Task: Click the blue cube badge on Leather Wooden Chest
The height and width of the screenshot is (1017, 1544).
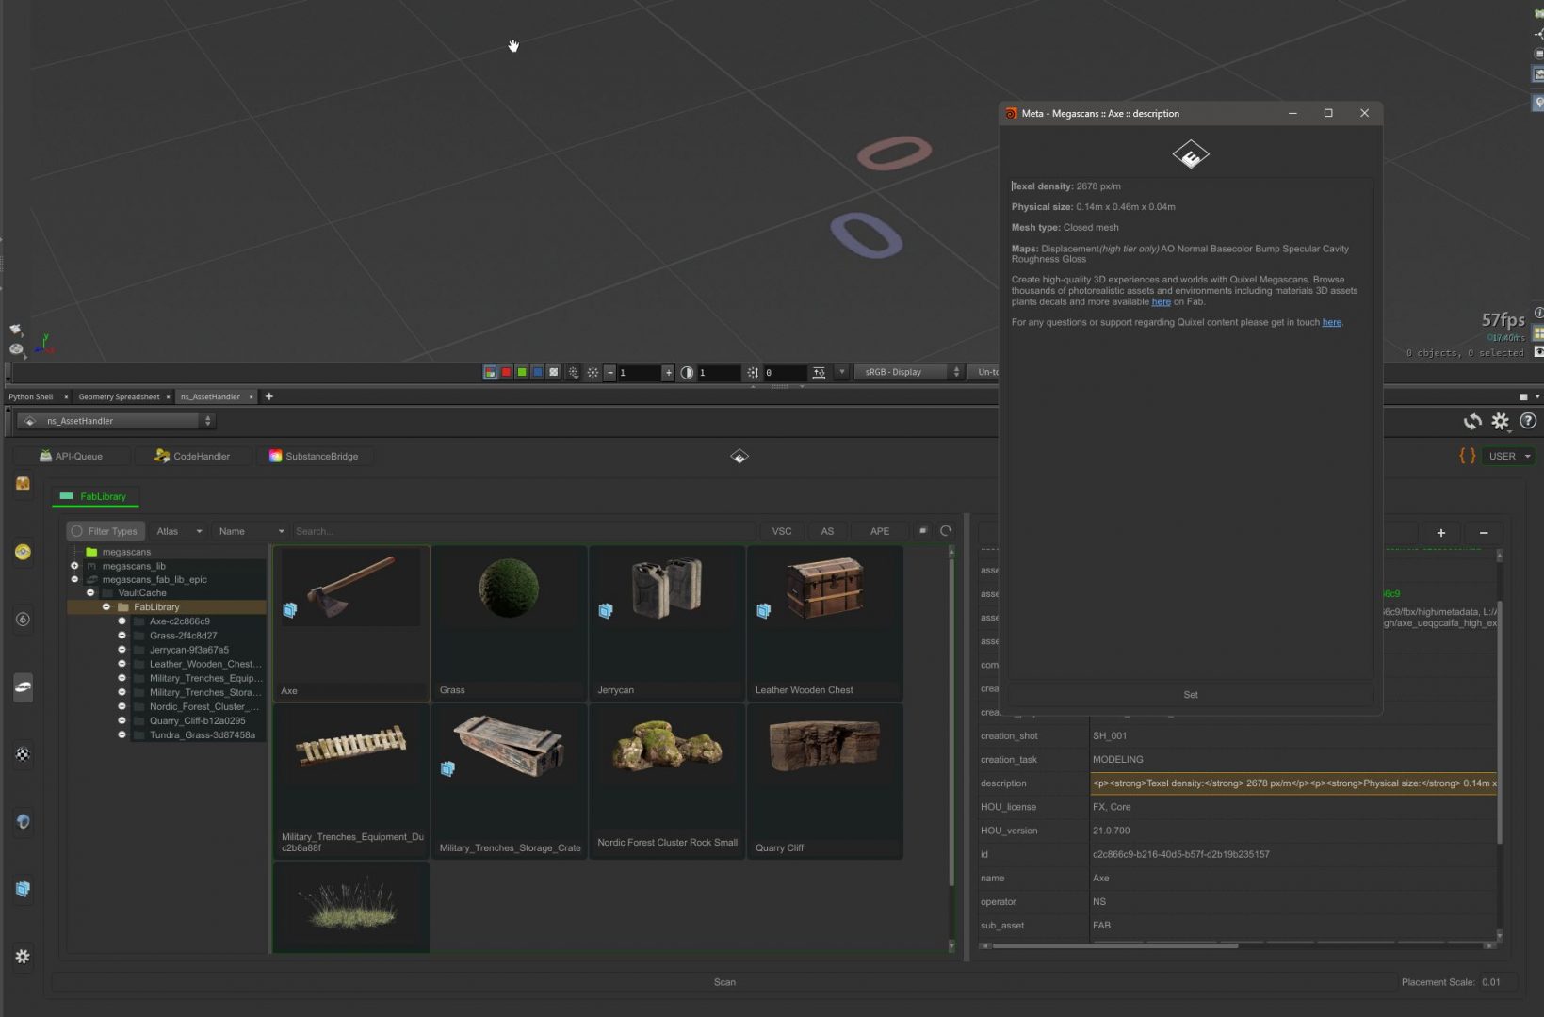Action: click(764, 611)
